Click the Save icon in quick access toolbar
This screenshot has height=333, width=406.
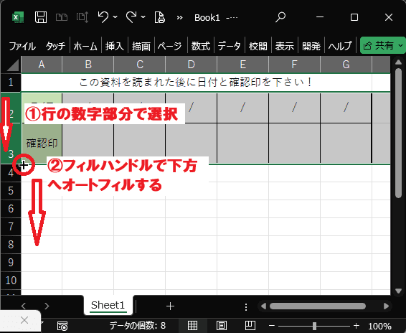click(41, 17)
